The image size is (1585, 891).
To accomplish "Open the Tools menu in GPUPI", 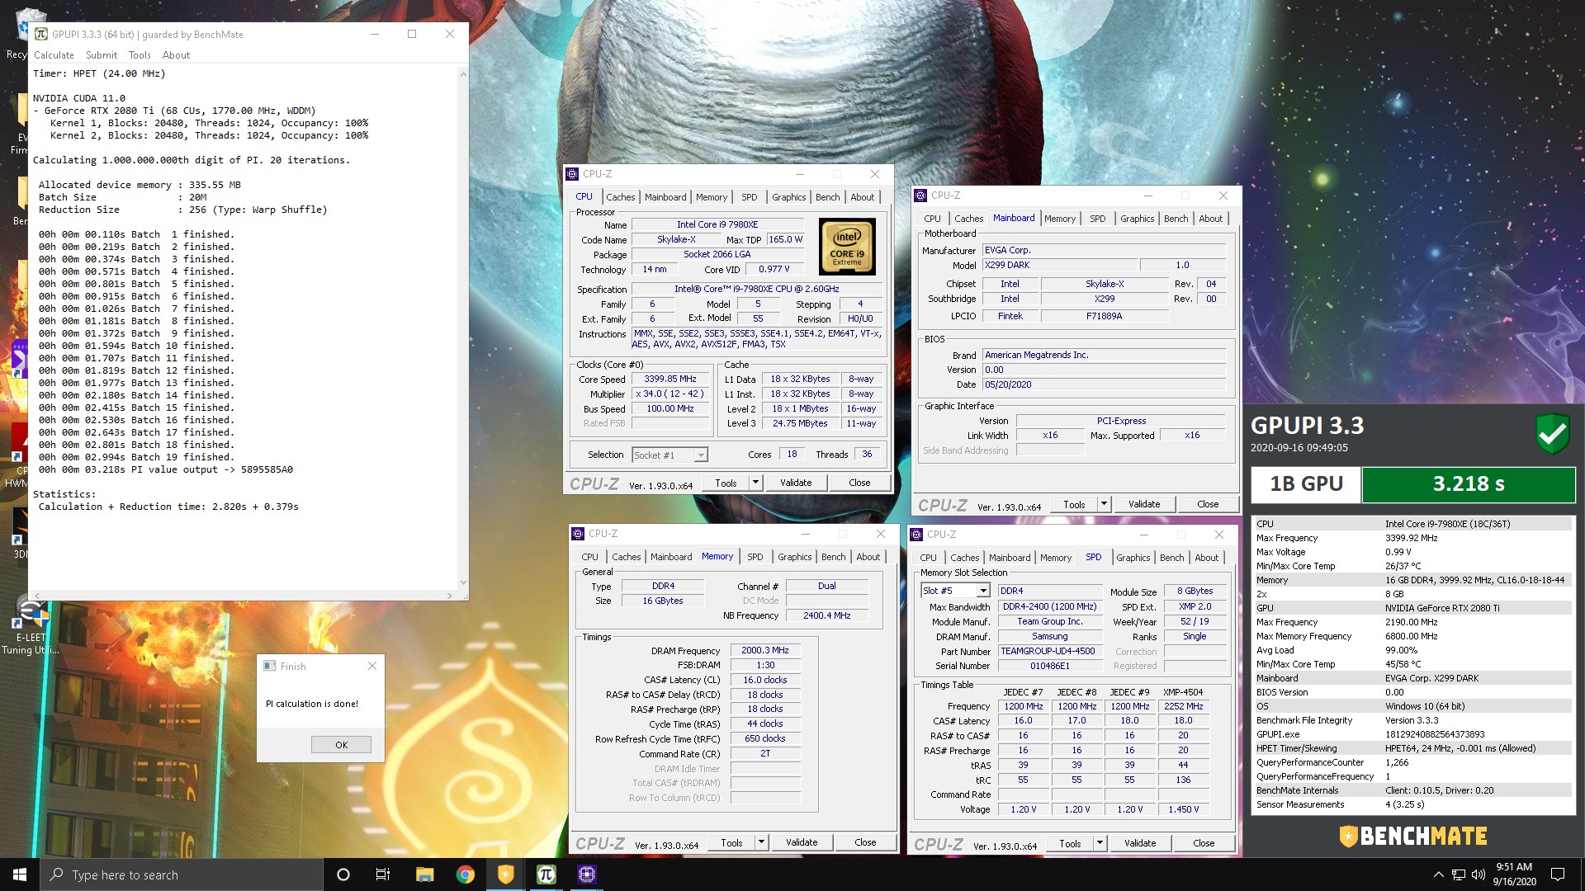I will 140,55.
